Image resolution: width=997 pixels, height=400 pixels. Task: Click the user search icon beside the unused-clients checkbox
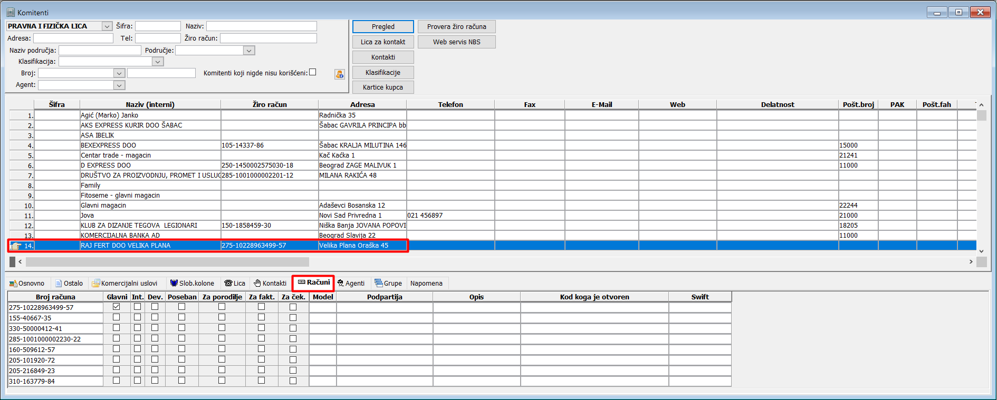(x=340, y=74)
